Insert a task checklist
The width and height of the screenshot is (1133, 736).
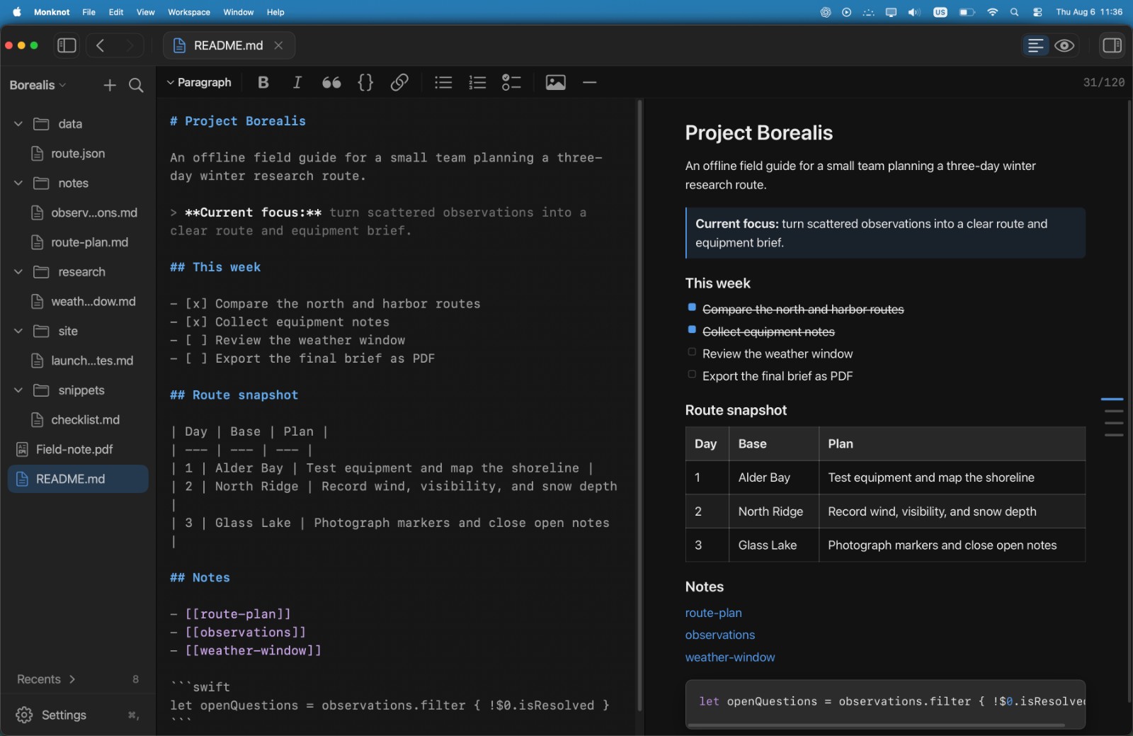point(511,82)
